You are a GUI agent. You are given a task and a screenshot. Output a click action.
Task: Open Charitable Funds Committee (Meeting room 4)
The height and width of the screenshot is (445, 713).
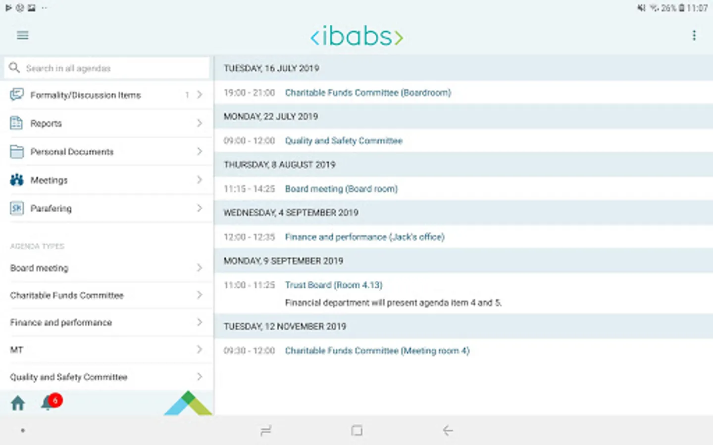[377, 351]
